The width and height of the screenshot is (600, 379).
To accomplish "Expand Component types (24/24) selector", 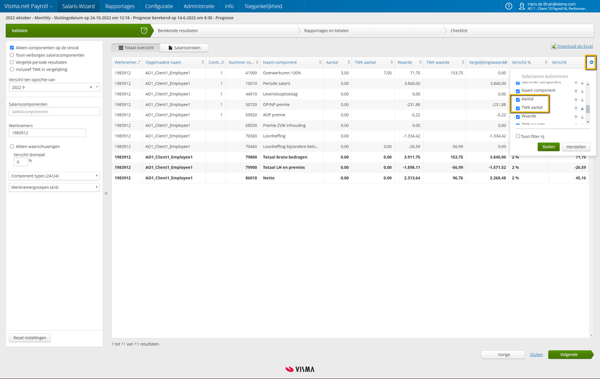I will [x=54, y=176].
